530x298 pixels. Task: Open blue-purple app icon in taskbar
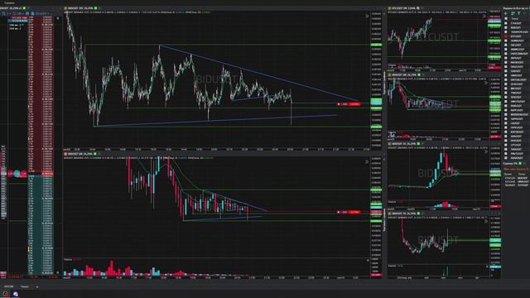[x=16, y=294]
